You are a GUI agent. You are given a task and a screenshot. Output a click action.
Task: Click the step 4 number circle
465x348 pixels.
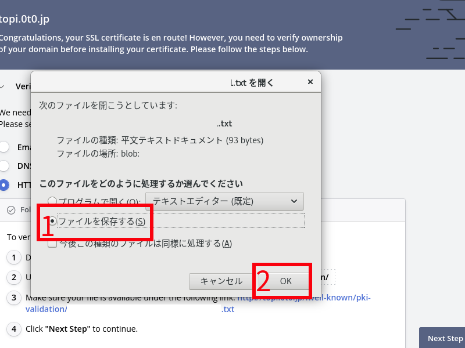point(14,329)
